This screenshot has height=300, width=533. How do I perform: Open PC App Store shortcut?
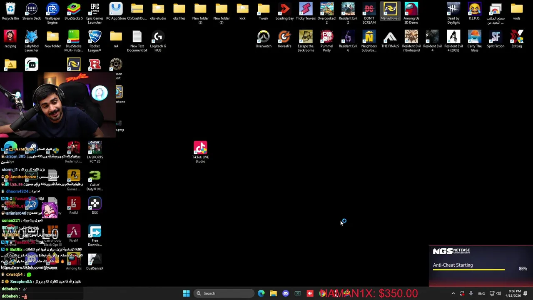(116, 12)
